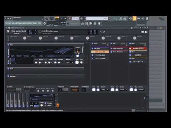Open the FL Studio mixer icon
Image resolution: width=171 pixels, height=128 pixels.
(x=95, y=23)
